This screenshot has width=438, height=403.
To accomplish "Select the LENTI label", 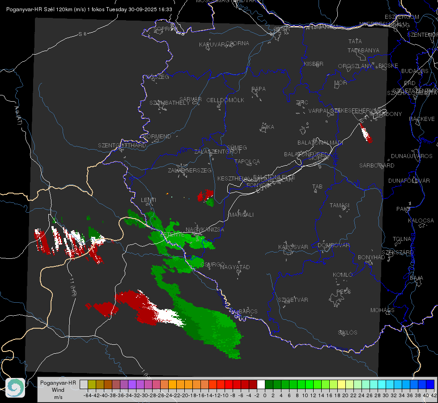I will (x=149, y=200).
